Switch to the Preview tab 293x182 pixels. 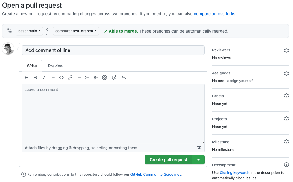[56, 66]
